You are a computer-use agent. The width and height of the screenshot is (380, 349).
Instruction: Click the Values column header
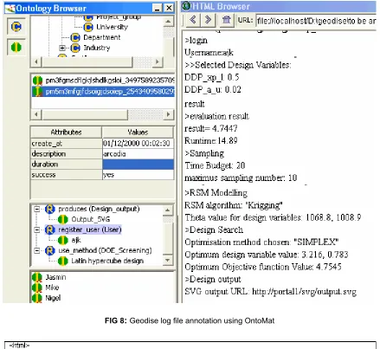[138, 132]
